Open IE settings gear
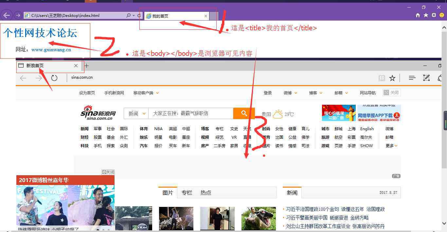 click(434, 15)
